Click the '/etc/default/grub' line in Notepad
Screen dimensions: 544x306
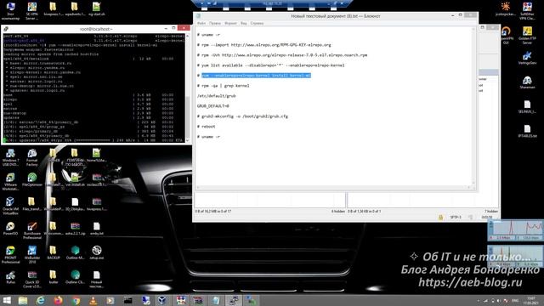coord(217,96)
